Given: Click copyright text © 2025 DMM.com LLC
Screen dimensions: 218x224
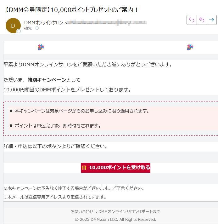Looking at the screenshot, I should (x=115, y=219).
